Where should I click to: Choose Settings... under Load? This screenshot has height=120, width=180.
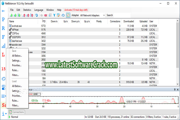pos(16,91)
